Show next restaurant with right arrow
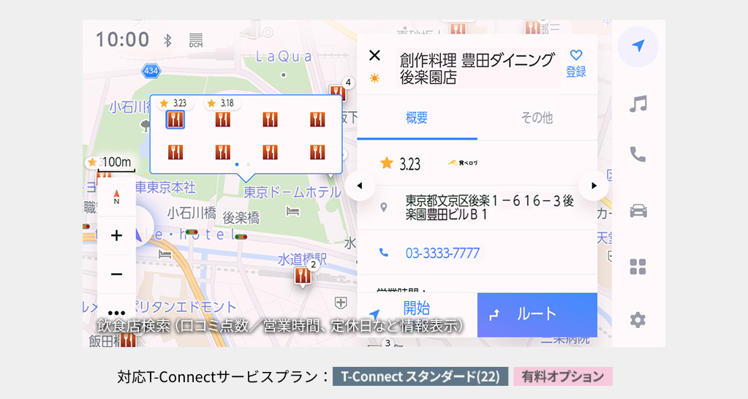748x399 pixels. point(594,186)
